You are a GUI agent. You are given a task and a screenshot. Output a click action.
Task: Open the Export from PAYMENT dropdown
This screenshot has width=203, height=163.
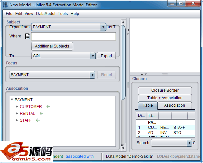coord(103,27)
